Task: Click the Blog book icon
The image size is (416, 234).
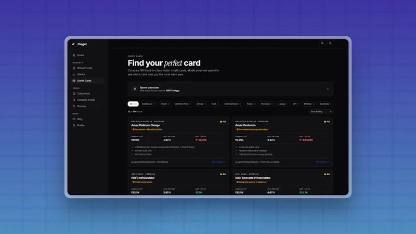Action: click(74, 119)
